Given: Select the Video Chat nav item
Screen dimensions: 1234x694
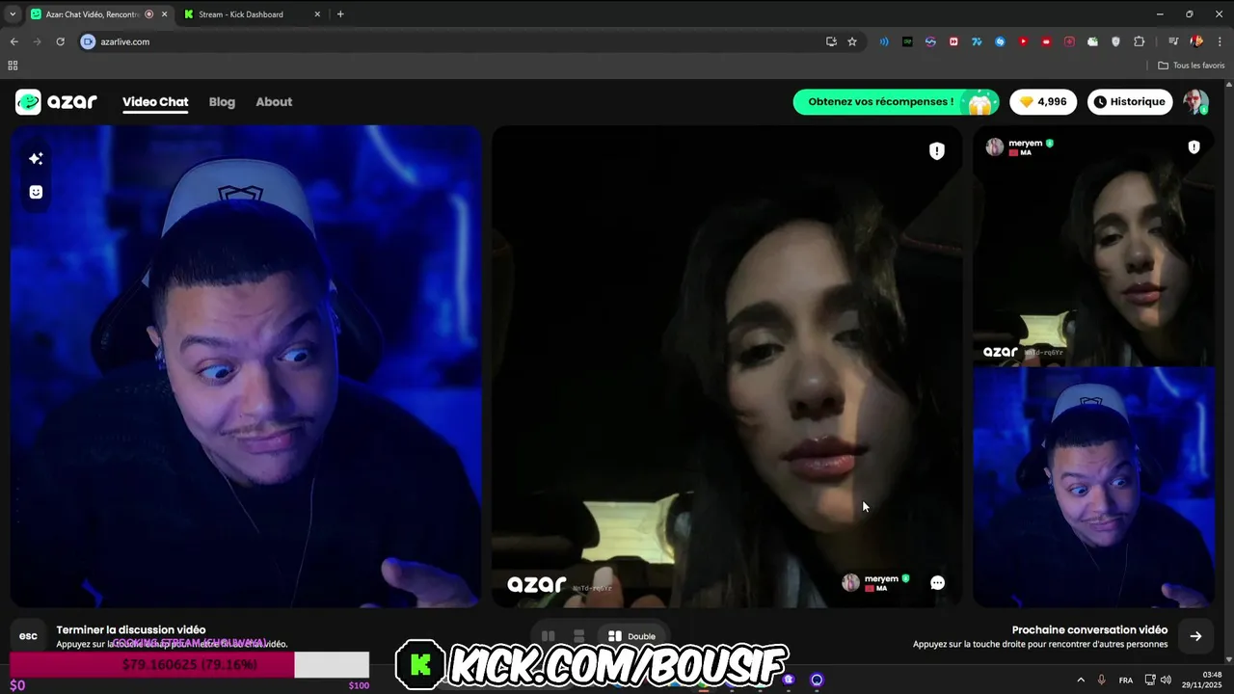Looking at the screenshot, I should 155,101.
